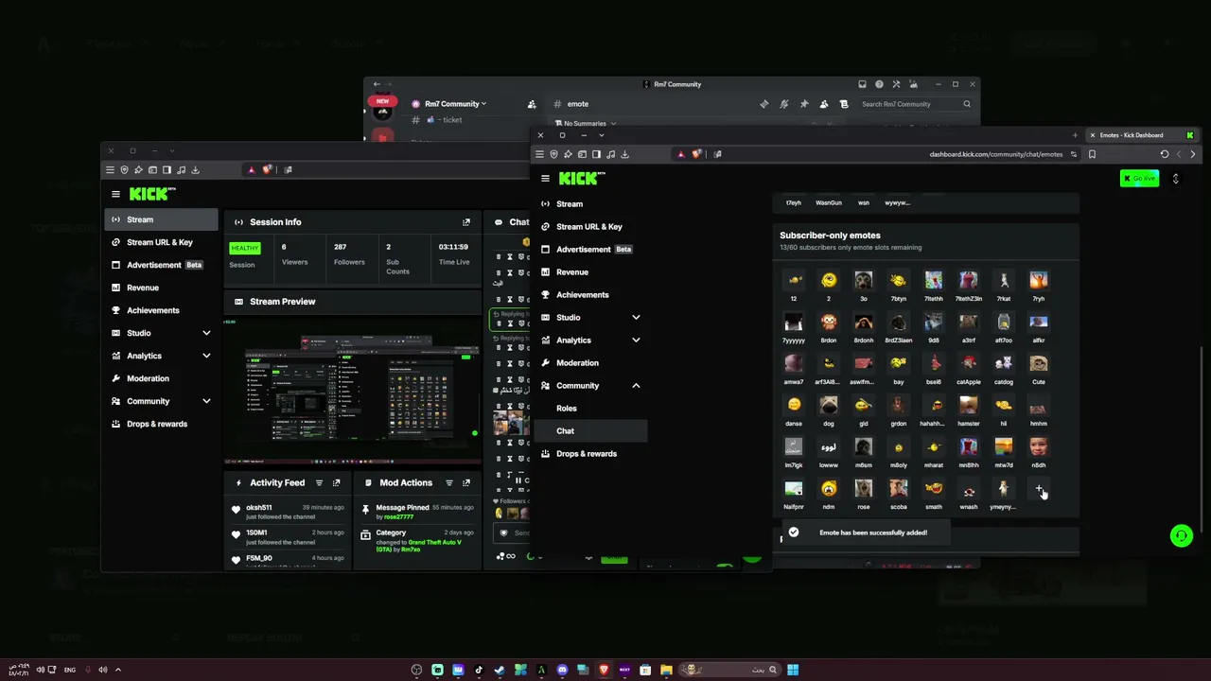Open Roles under Community in front dashboard
Viewport: 1211px width, 681px height.
567,409
